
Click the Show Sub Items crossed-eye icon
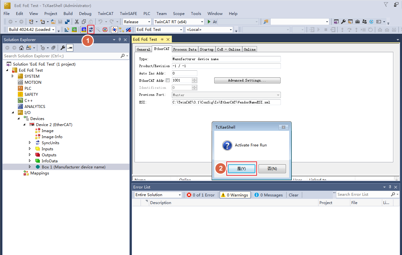pyautogui.click(x=128, y=30)
